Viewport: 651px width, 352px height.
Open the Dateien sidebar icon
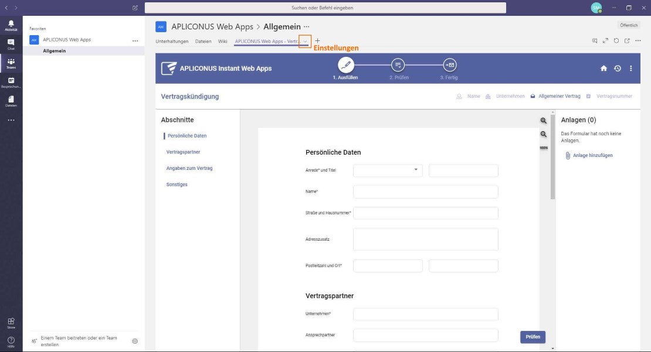click(x=11, y=101)
